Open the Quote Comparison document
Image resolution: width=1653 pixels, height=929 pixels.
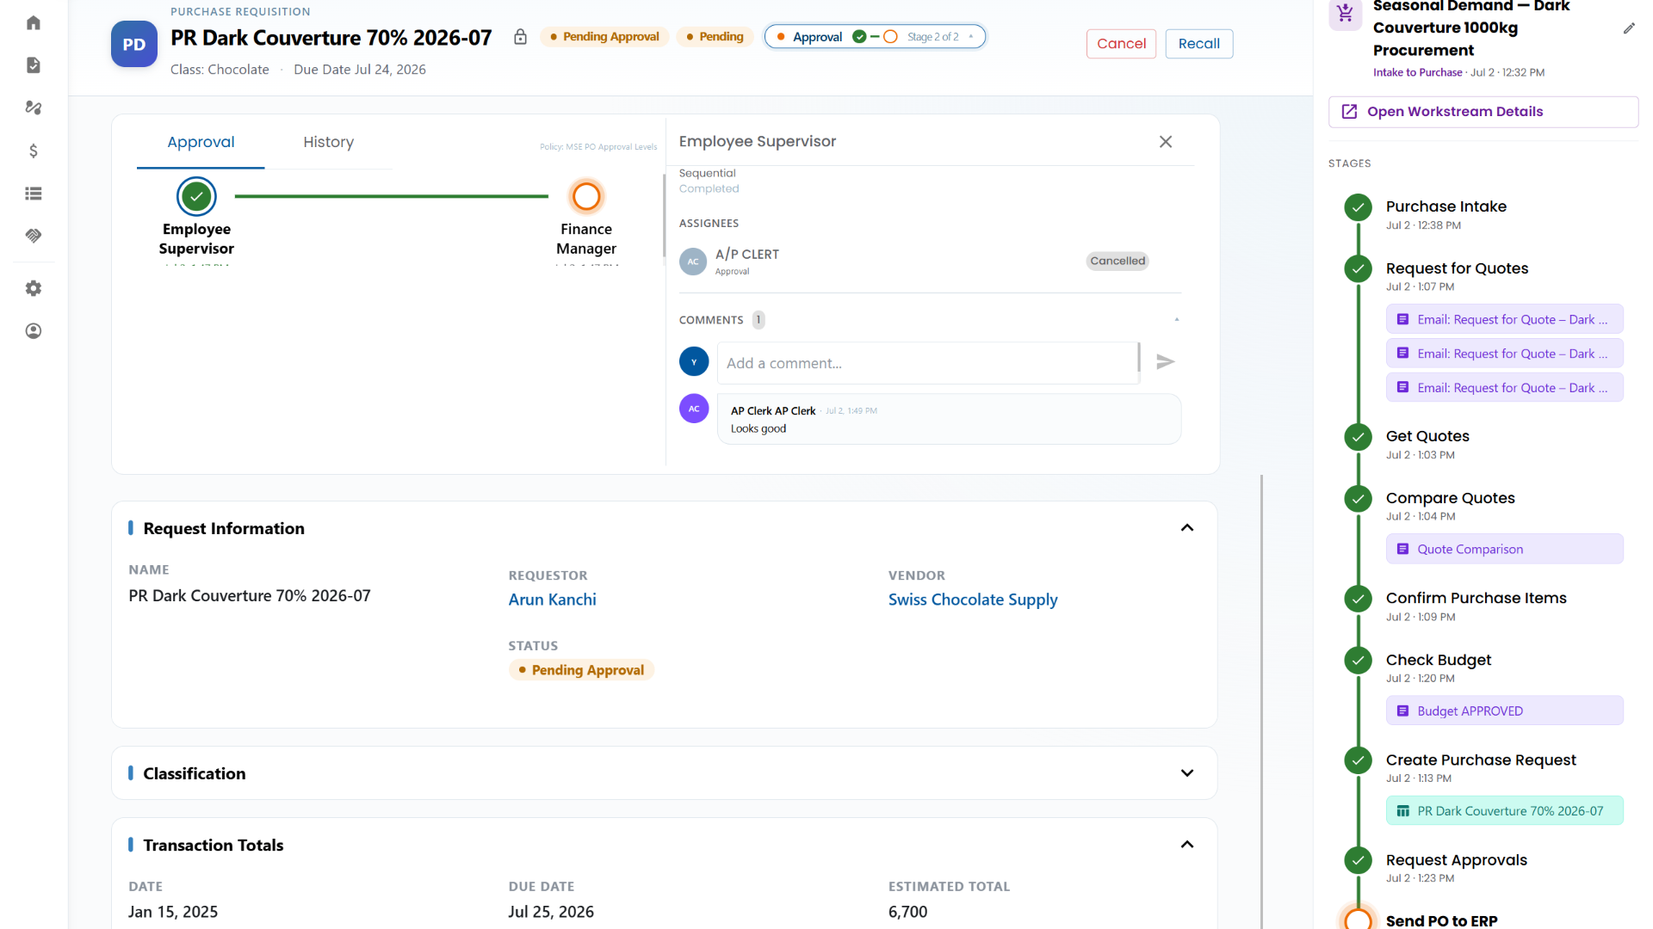1504,549
